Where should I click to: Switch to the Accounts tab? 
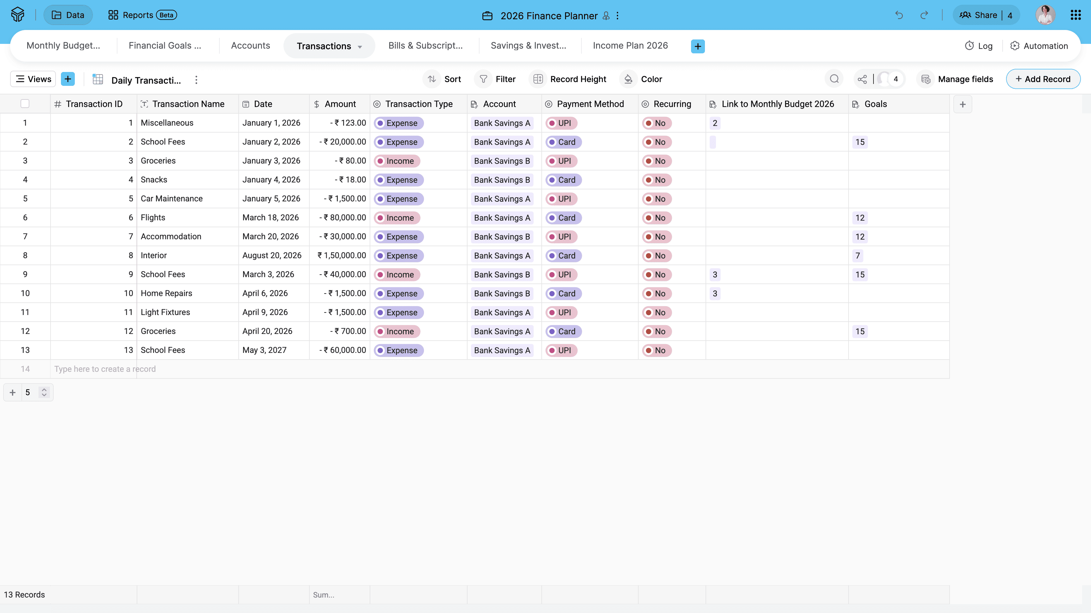pyautogui.click(x=250, y=46)
